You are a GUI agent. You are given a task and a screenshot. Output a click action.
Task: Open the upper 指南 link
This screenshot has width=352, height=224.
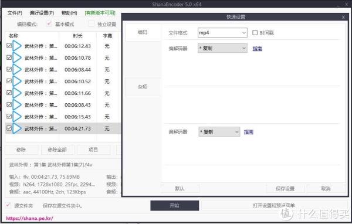(x=257, y=49)
